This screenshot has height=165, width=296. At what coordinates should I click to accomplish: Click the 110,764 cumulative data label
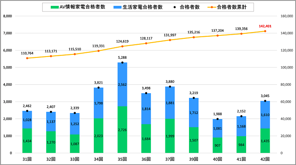pos(27,53)
